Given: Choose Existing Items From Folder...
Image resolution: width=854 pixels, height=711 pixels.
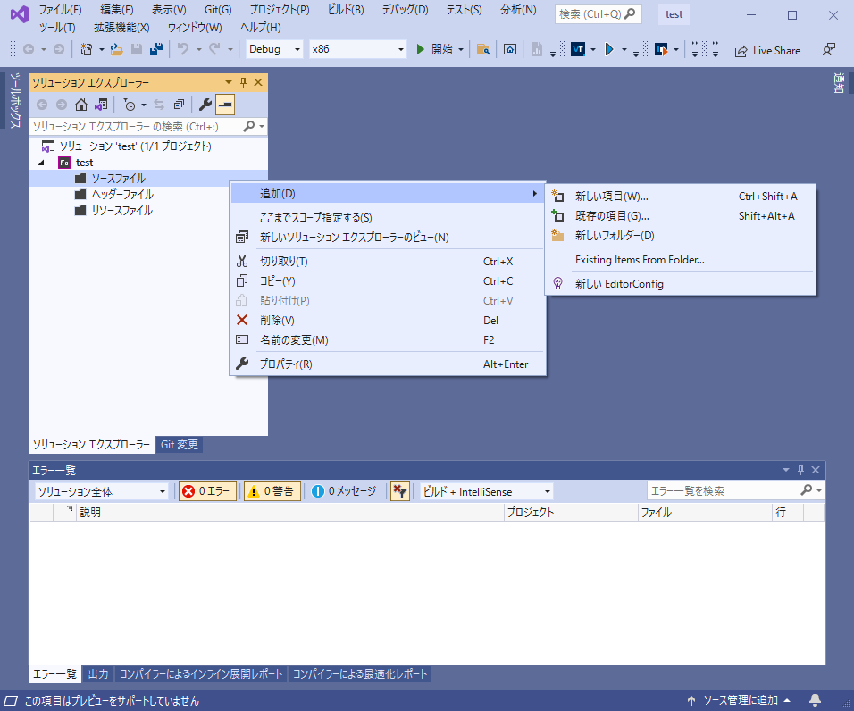Looking at the screenshot, I should pyautogui.click(x=680, y=260).
